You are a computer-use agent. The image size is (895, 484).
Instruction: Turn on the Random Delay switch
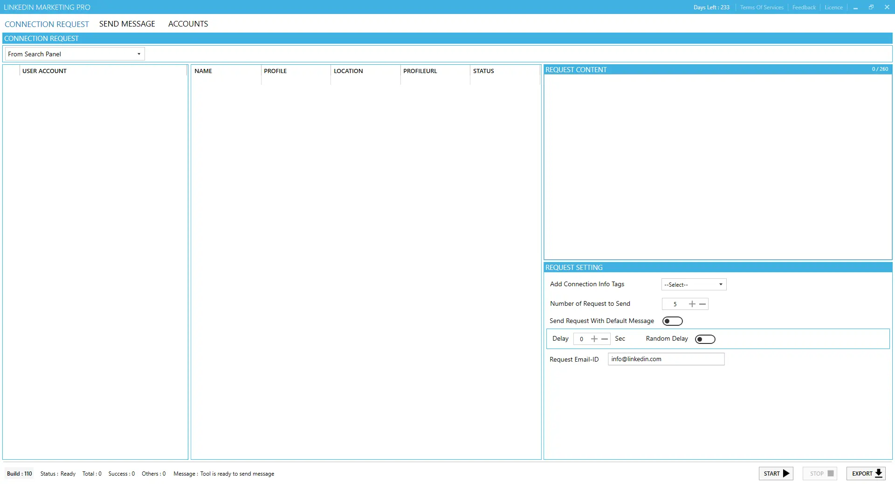pyautogui.click(x=705, y=339)
